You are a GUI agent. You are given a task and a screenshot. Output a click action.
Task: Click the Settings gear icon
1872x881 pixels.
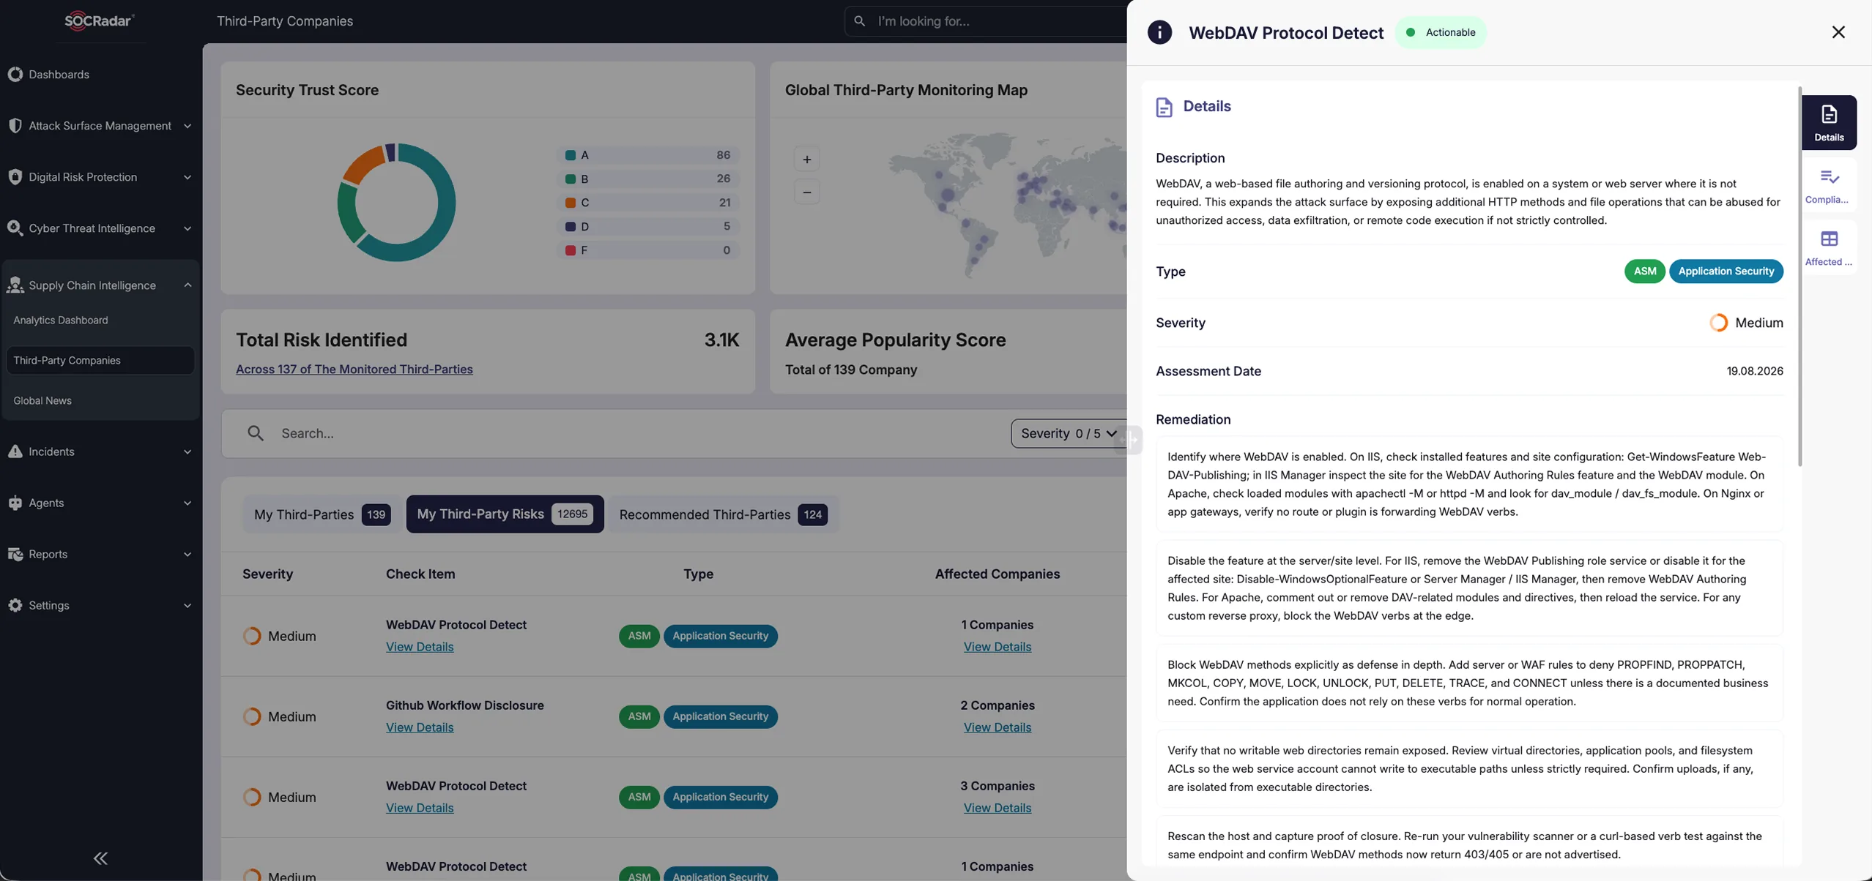coord(15,606)
